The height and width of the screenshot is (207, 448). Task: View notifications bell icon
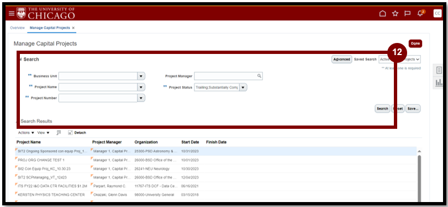coord(420,13)
